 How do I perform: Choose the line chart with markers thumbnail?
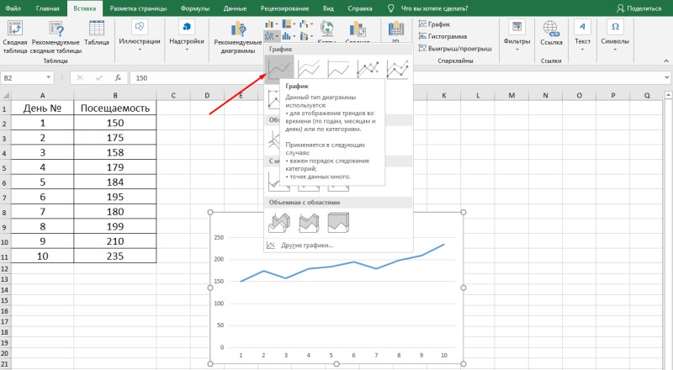tap(367, 68)
